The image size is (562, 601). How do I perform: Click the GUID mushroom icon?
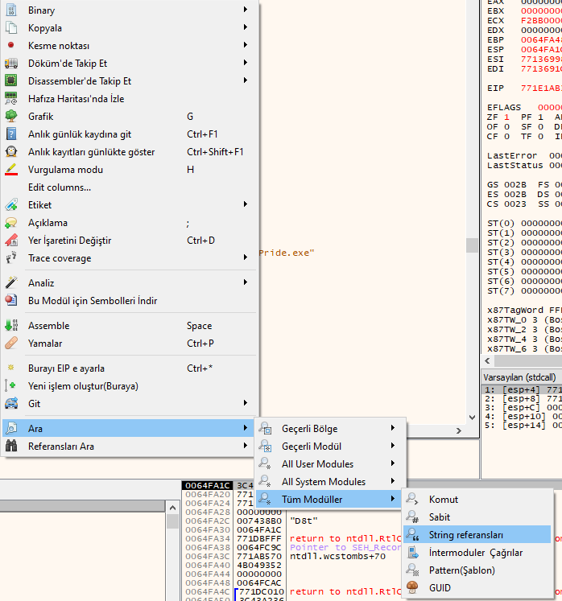tap(412, 587)
